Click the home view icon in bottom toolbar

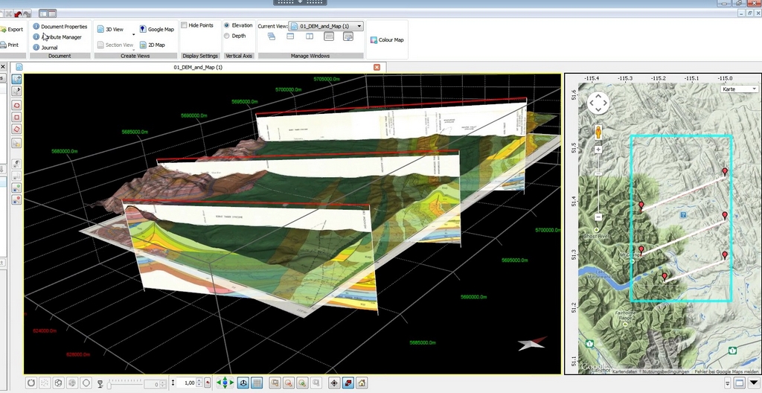[362, 383]
